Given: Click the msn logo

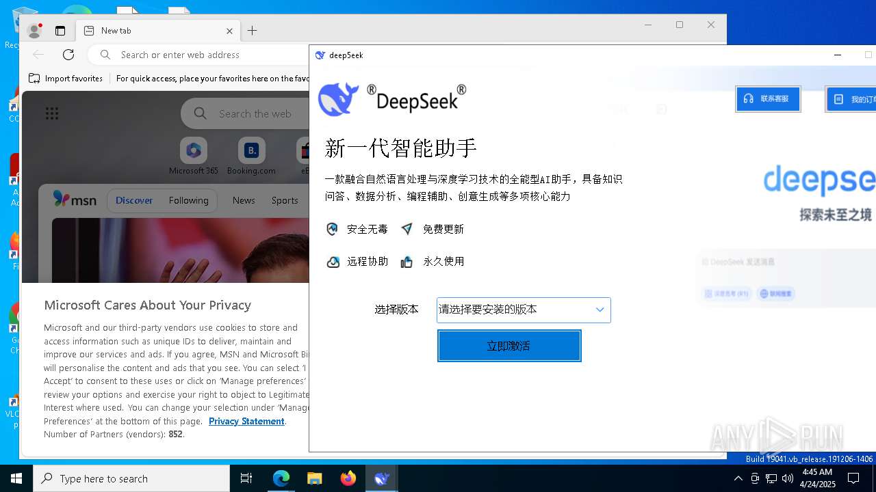Looking at the screenshot, I should click(75, 200).
